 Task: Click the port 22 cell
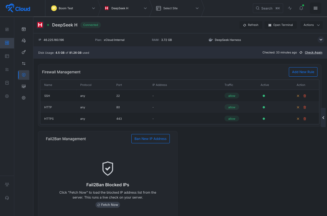[x=118, y=96]
